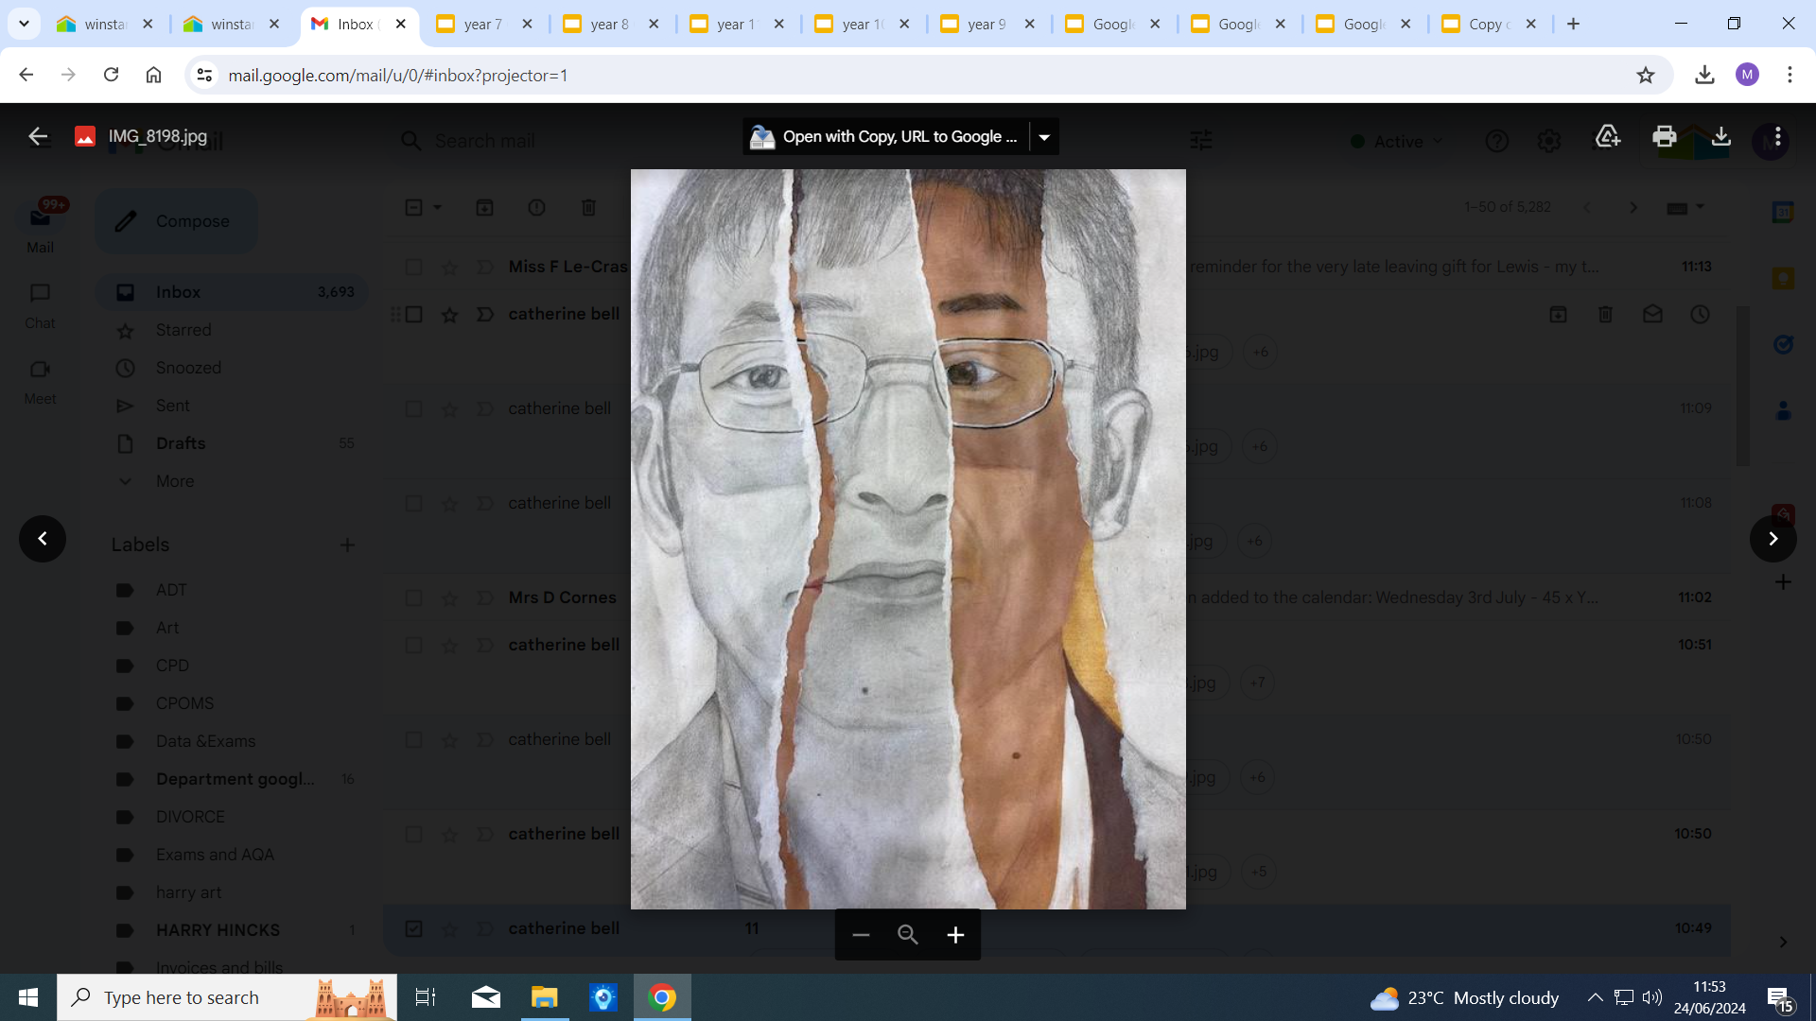Tick checkbox for Miss F Le-Cras email
1816x1021 pixels.
(x=413, y=268)
